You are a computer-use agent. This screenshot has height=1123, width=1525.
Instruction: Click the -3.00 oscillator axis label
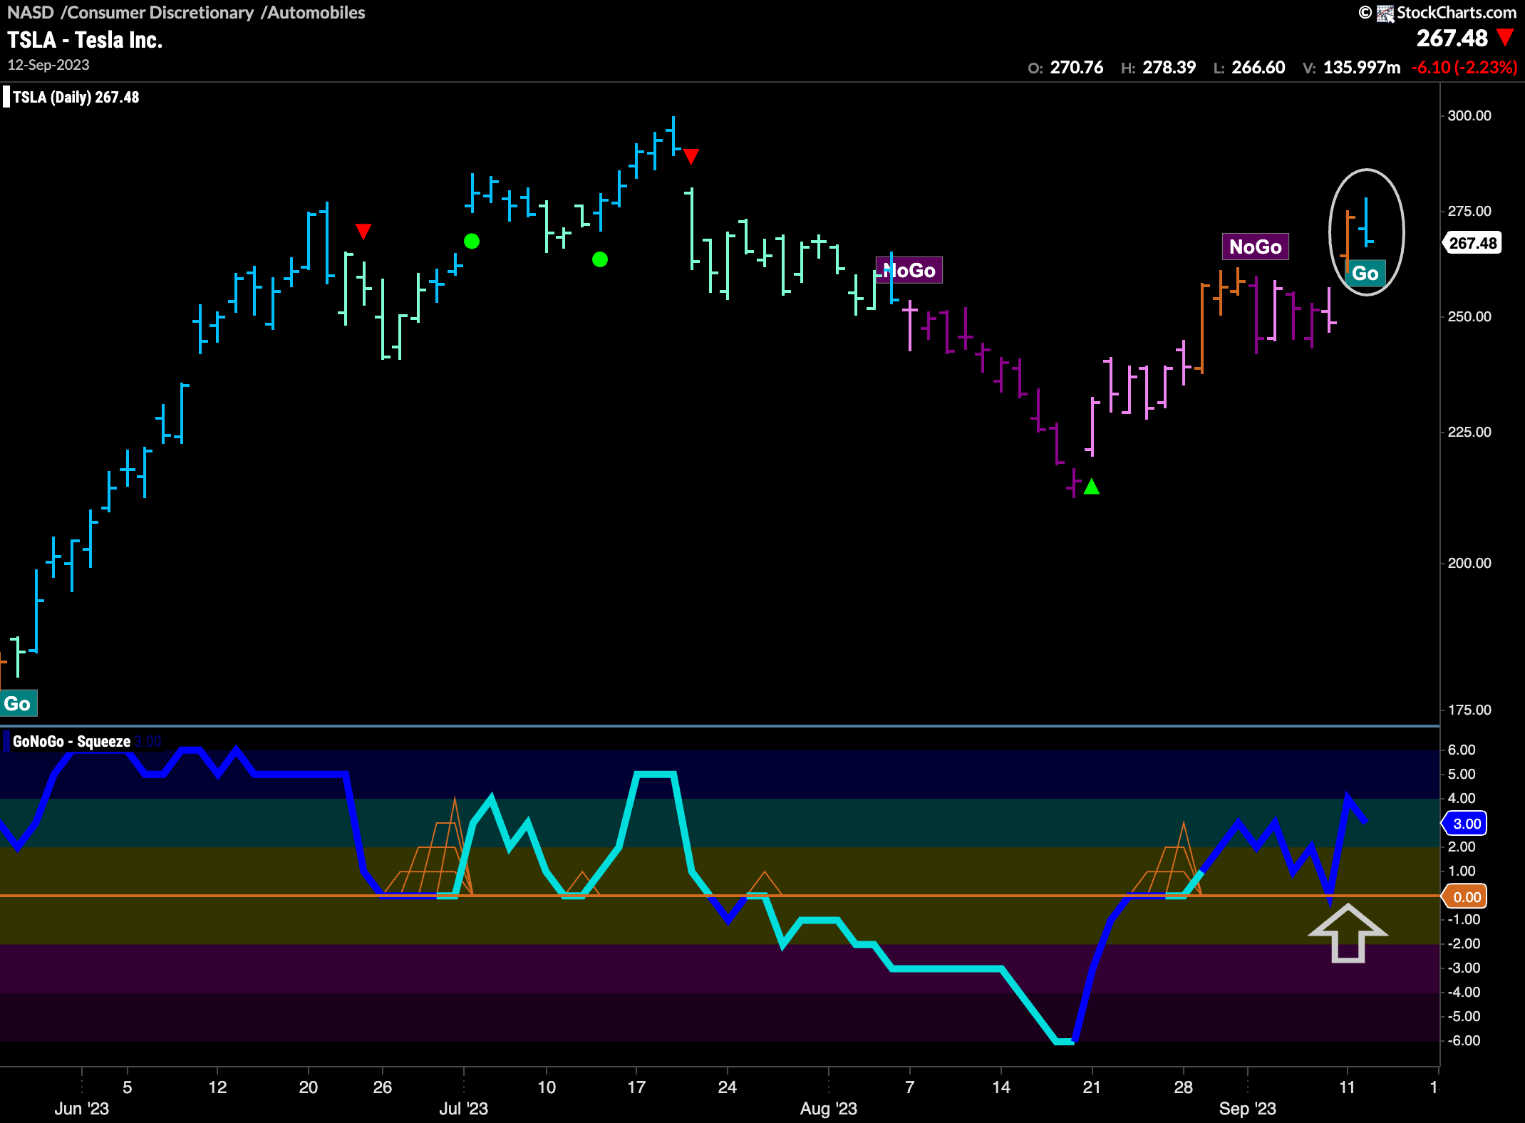(x=1464, y=968)
